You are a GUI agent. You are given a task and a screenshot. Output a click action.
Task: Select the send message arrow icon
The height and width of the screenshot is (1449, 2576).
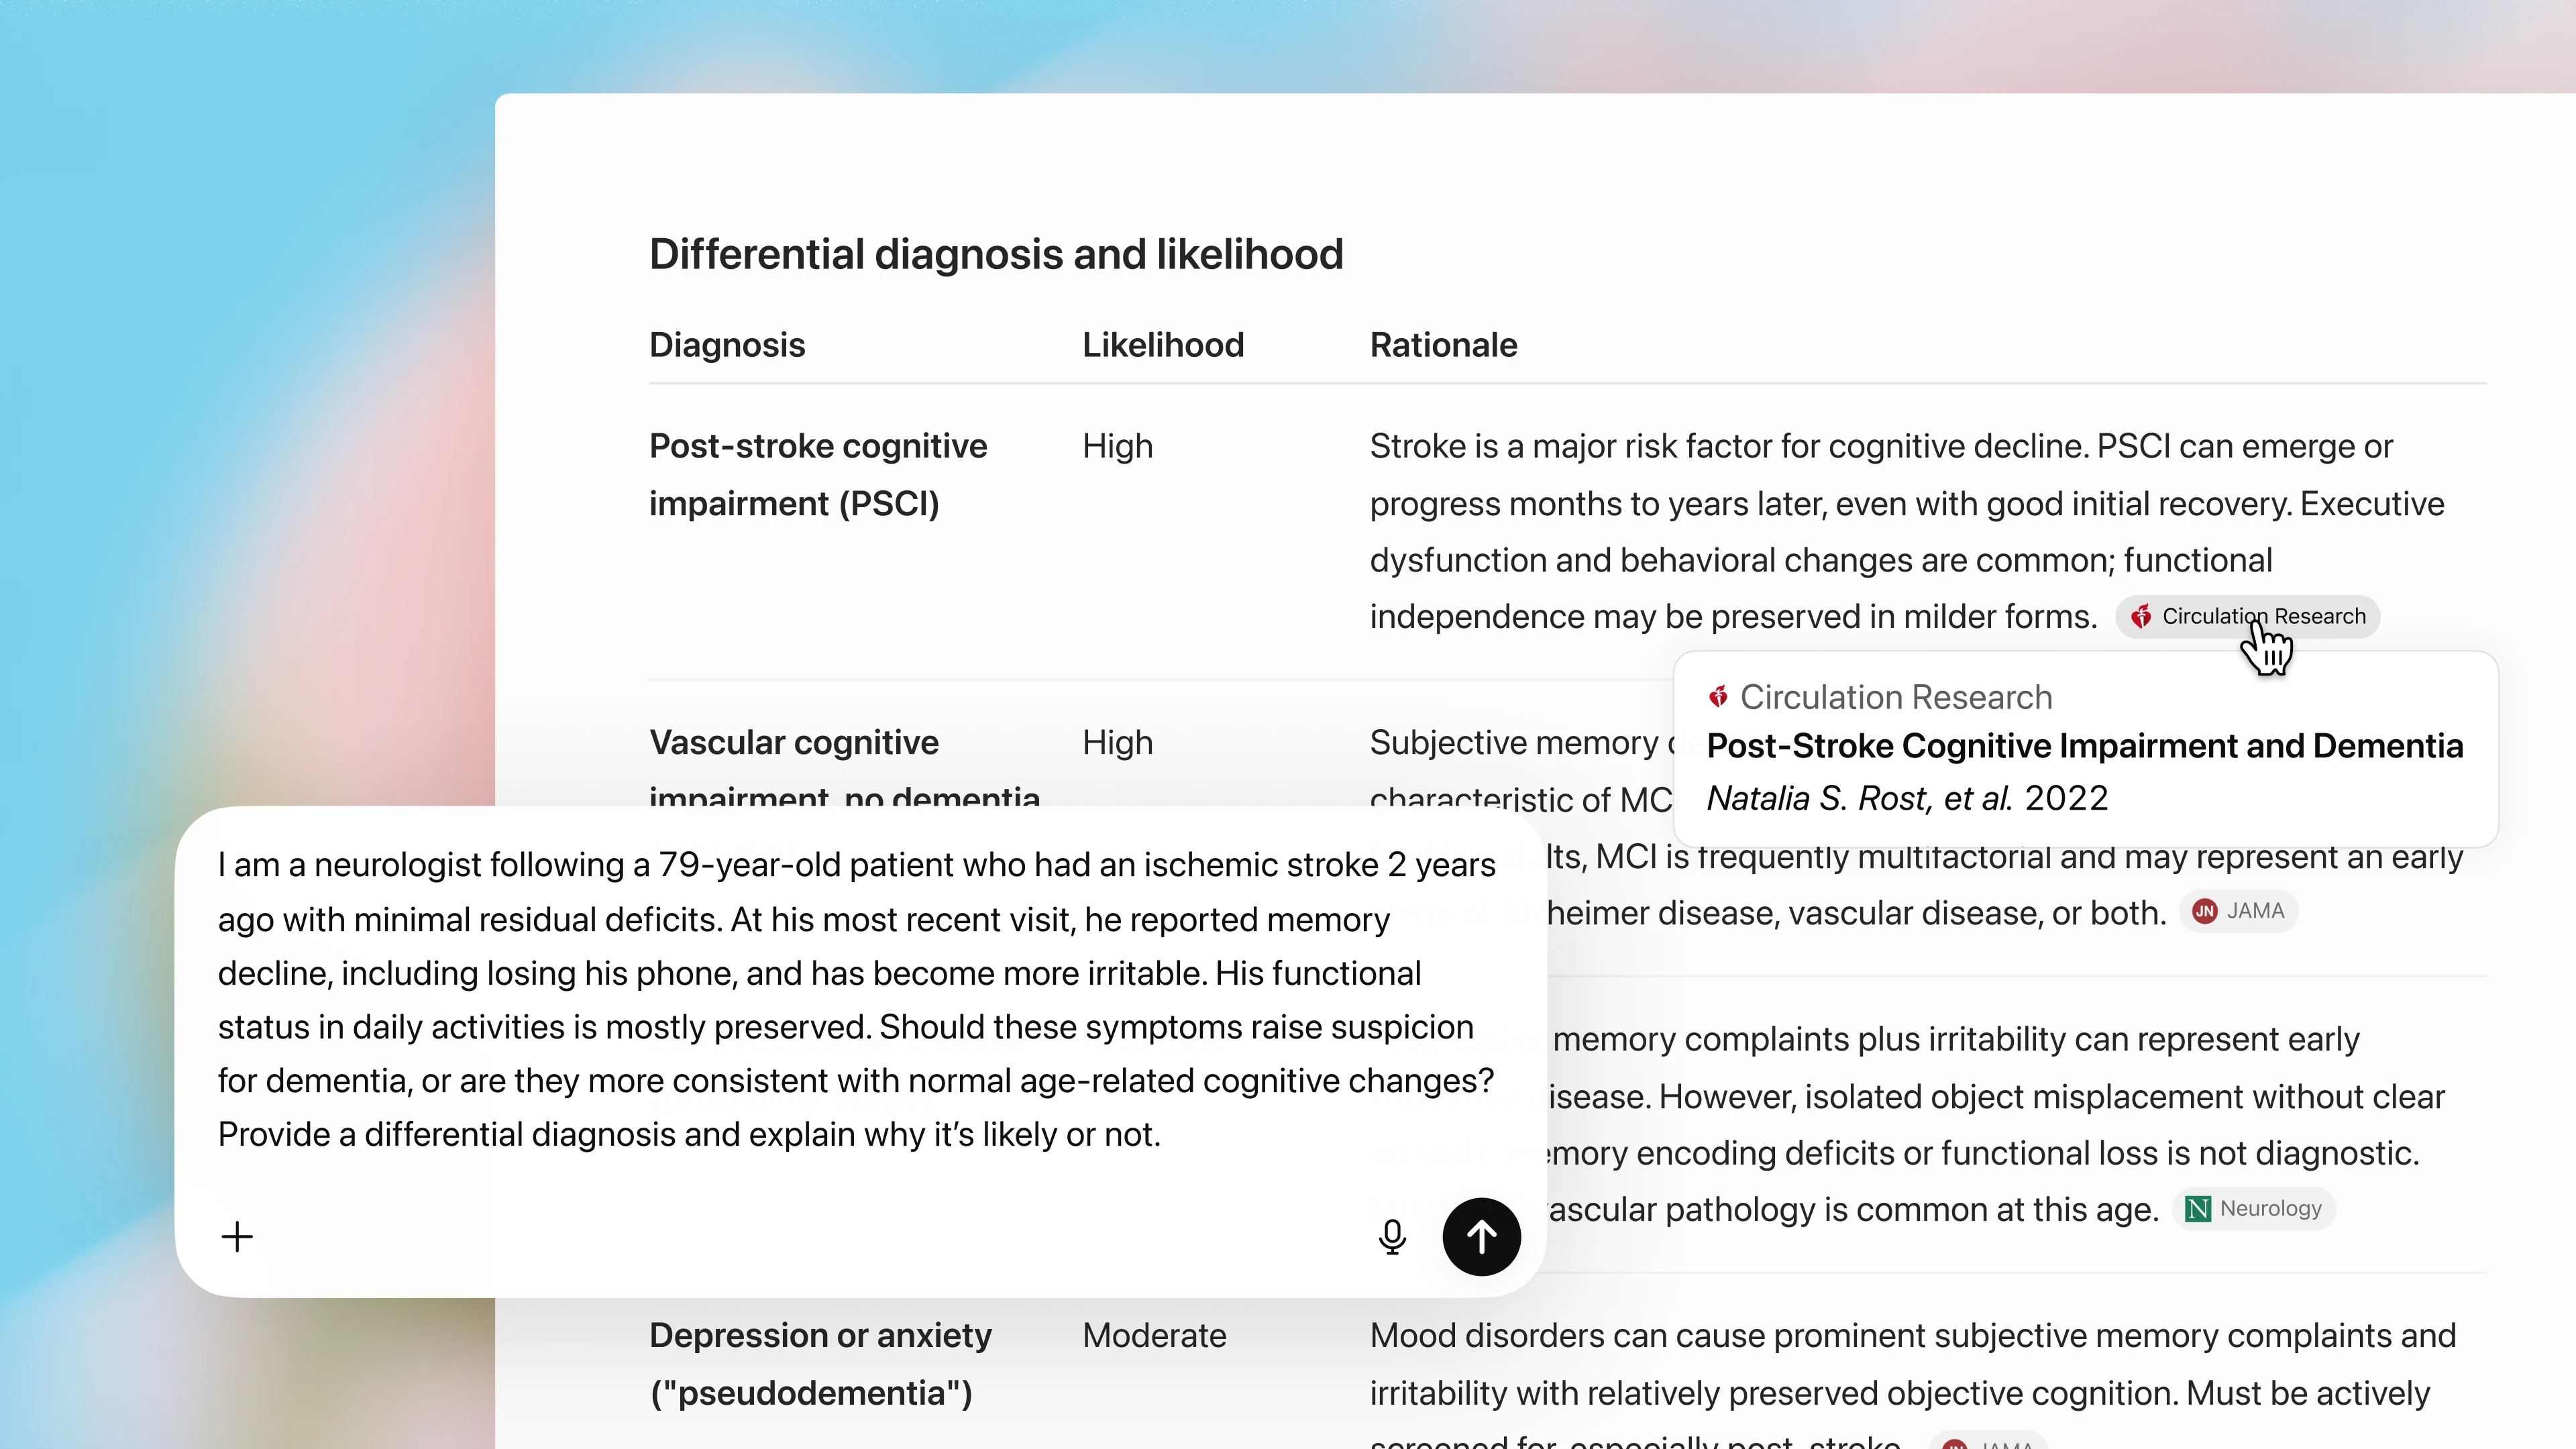point(1482,1237)
